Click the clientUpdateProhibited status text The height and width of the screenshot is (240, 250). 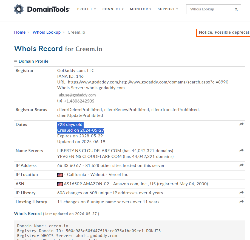pos(80,115)
